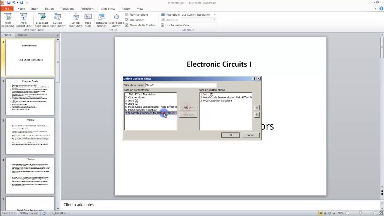Redo using quick access toolbar

[22, 3]
